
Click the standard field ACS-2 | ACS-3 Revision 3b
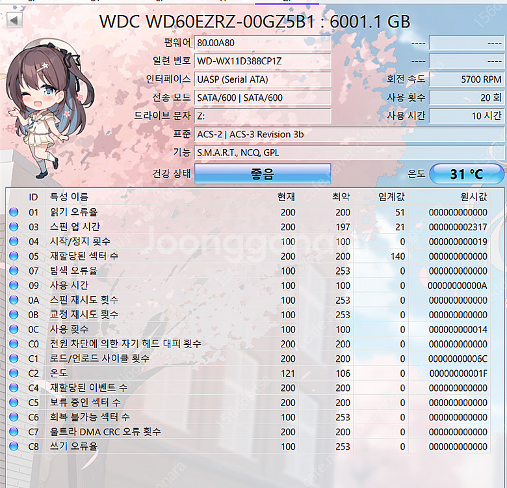tap(349, 134)
